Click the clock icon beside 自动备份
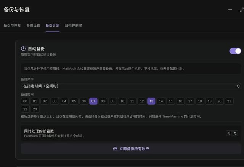The image size is (244, 167). pyautogui.click(x=23, y=49)
